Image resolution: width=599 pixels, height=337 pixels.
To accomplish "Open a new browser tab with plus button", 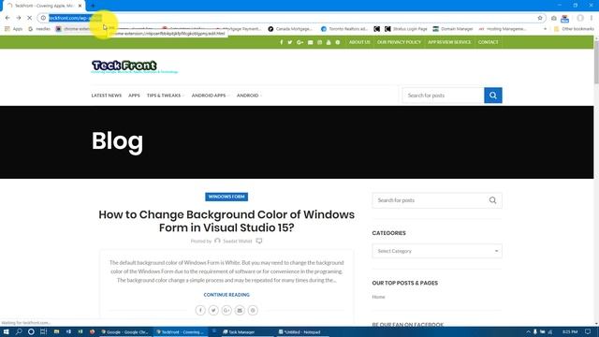I will [93, 6].
